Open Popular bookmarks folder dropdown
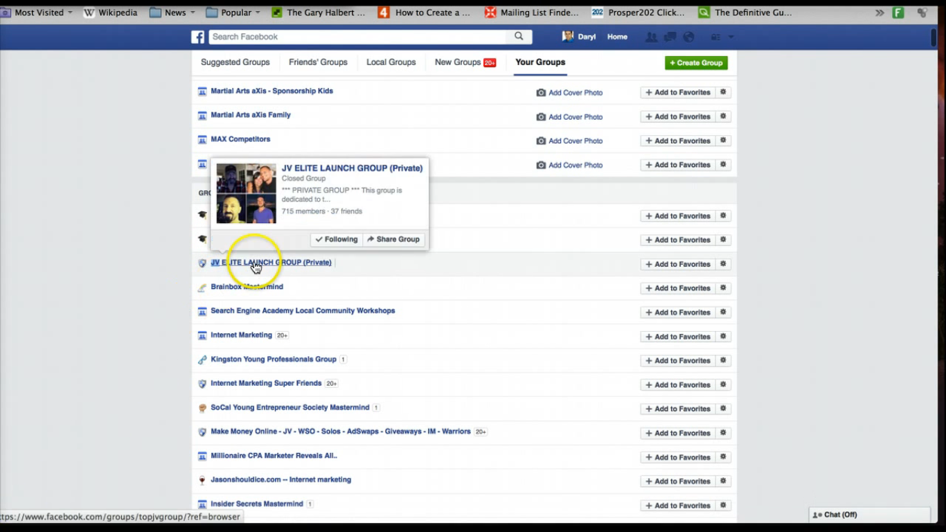 [x=233, y=12]
